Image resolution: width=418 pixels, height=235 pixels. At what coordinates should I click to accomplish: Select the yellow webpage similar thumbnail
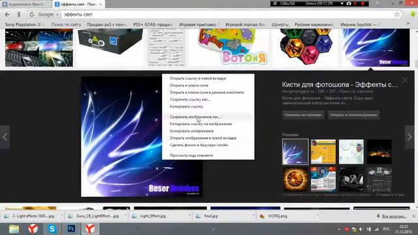tap(323, 151)
